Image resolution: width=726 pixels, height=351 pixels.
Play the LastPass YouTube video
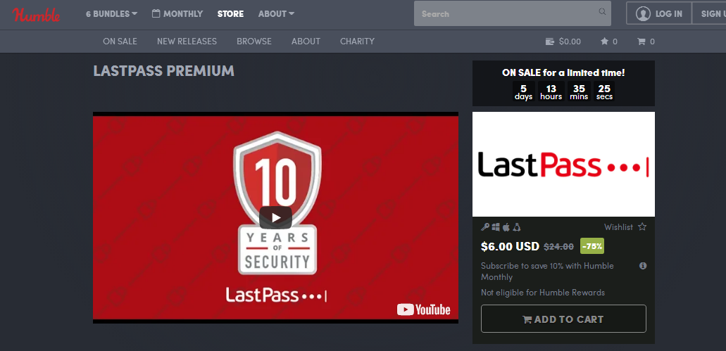pos(275,217)
